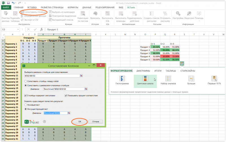226x142 pixels.
Task: Toggle Столбцы содержат заголовки checkbox
Action: [26, 96]
